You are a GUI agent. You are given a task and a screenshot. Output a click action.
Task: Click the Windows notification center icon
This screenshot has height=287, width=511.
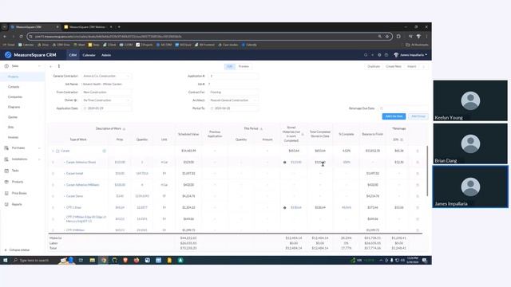click(x=425, y=261)
